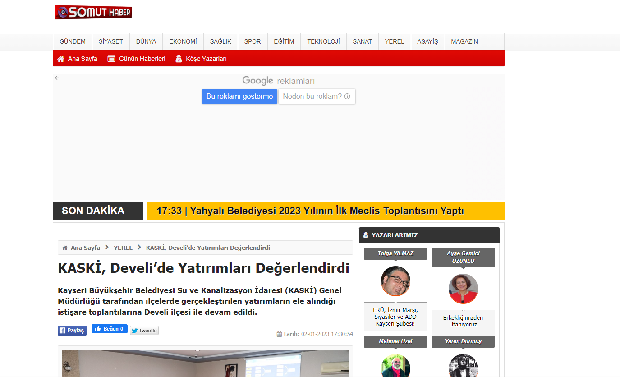
Task: Click Neden bu reklam? button
Action: click(x=317, y=97)
